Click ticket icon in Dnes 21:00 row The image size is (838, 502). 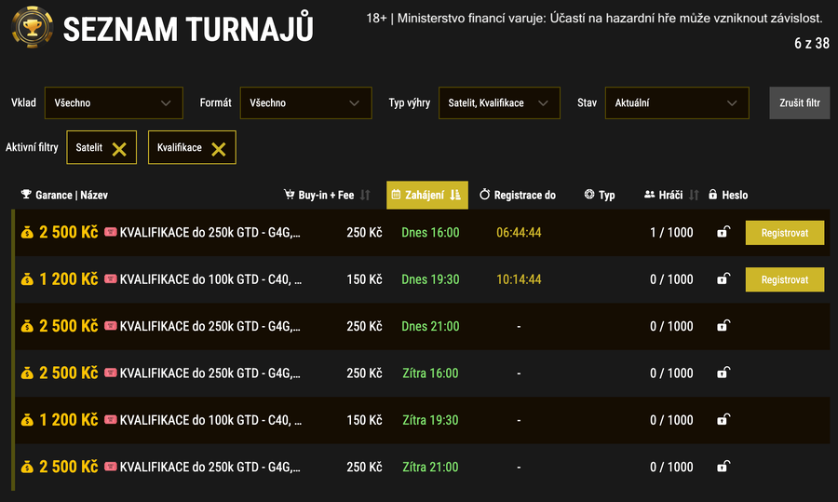click(111, 326)
